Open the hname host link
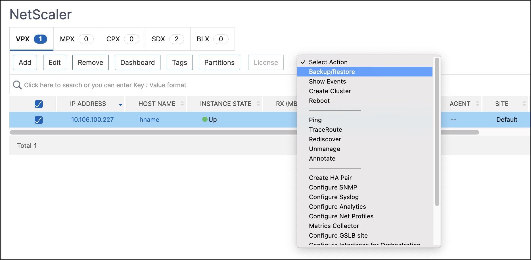531x260 pixels. click(x=149, y=120)
